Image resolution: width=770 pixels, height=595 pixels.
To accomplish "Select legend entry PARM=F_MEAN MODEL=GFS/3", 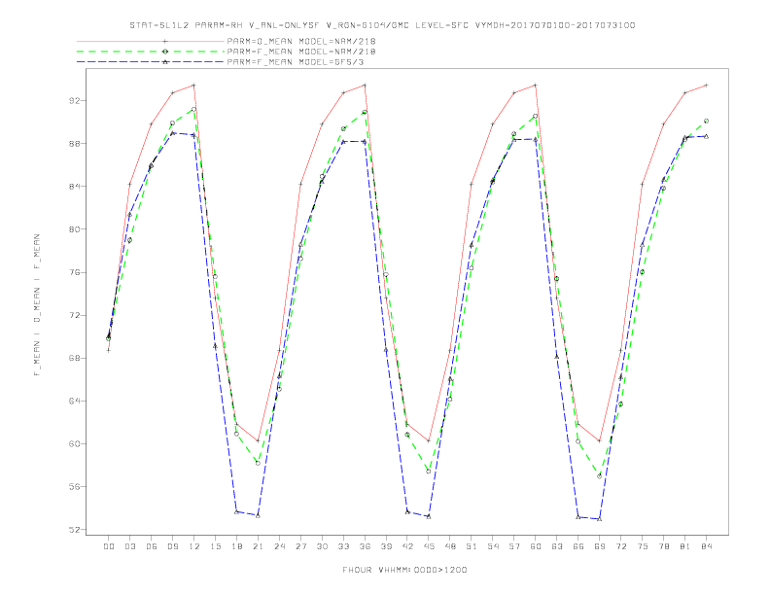I will (296, 62).
